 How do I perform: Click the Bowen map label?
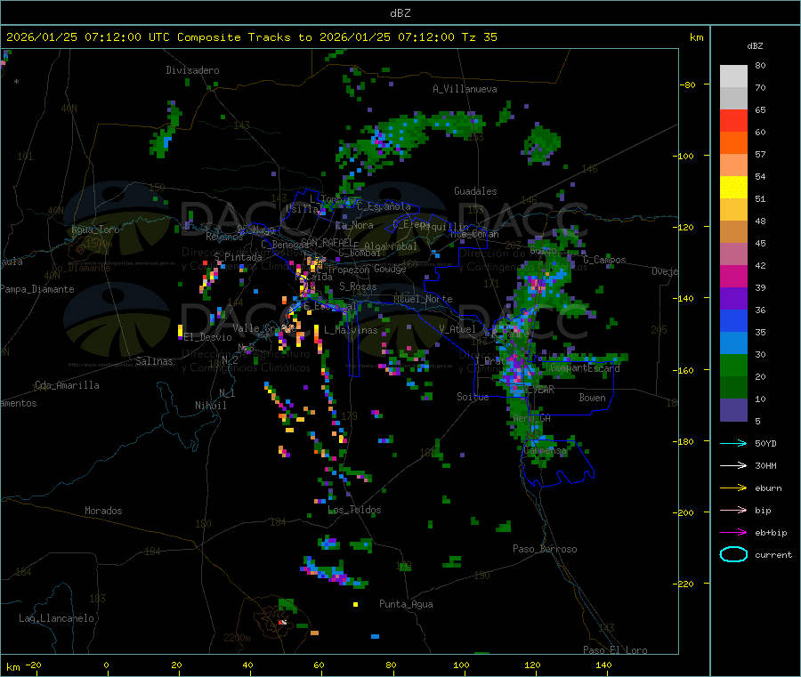tap(592, 397)
